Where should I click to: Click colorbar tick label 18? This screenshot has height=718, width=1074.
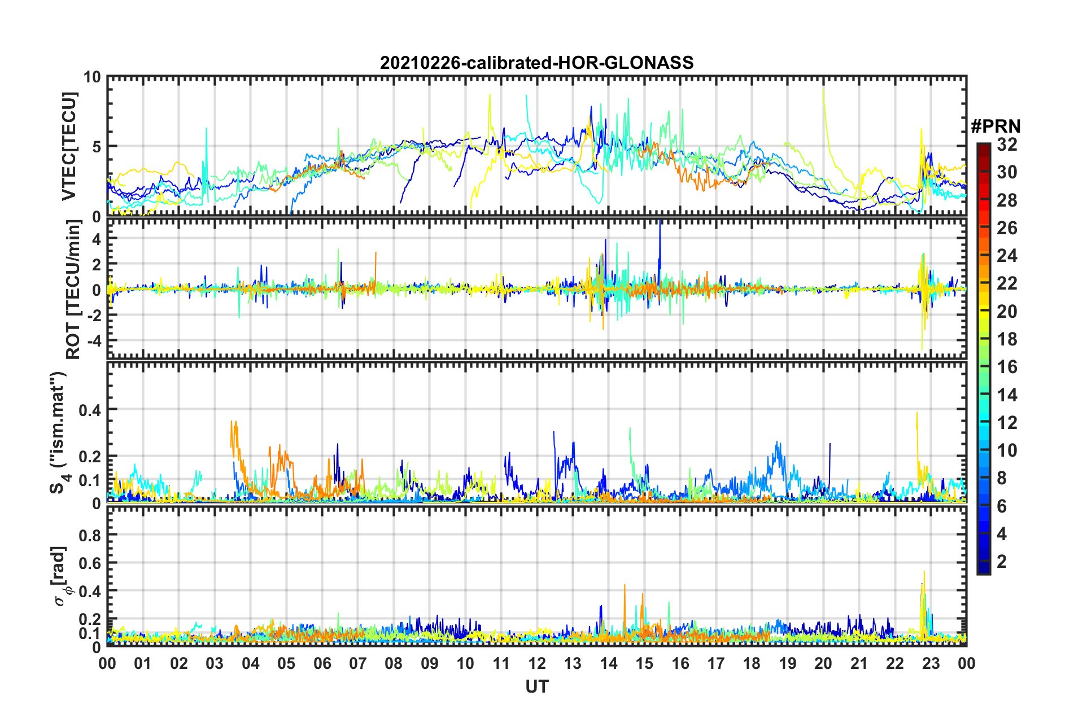pos(1007,339)
